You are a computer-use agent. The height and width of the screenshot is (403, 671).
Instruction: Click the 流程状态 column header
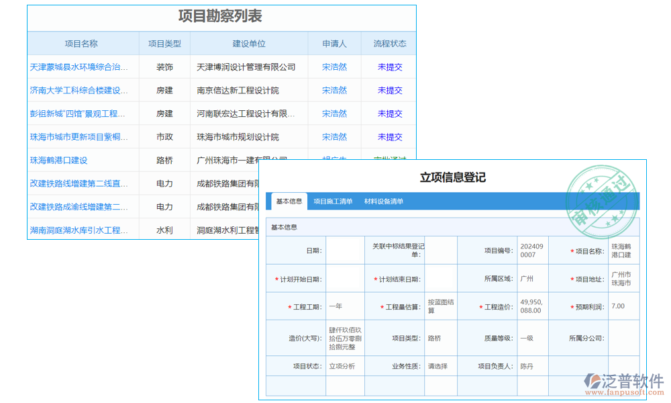pyautogui.click(x=390, y=43)
